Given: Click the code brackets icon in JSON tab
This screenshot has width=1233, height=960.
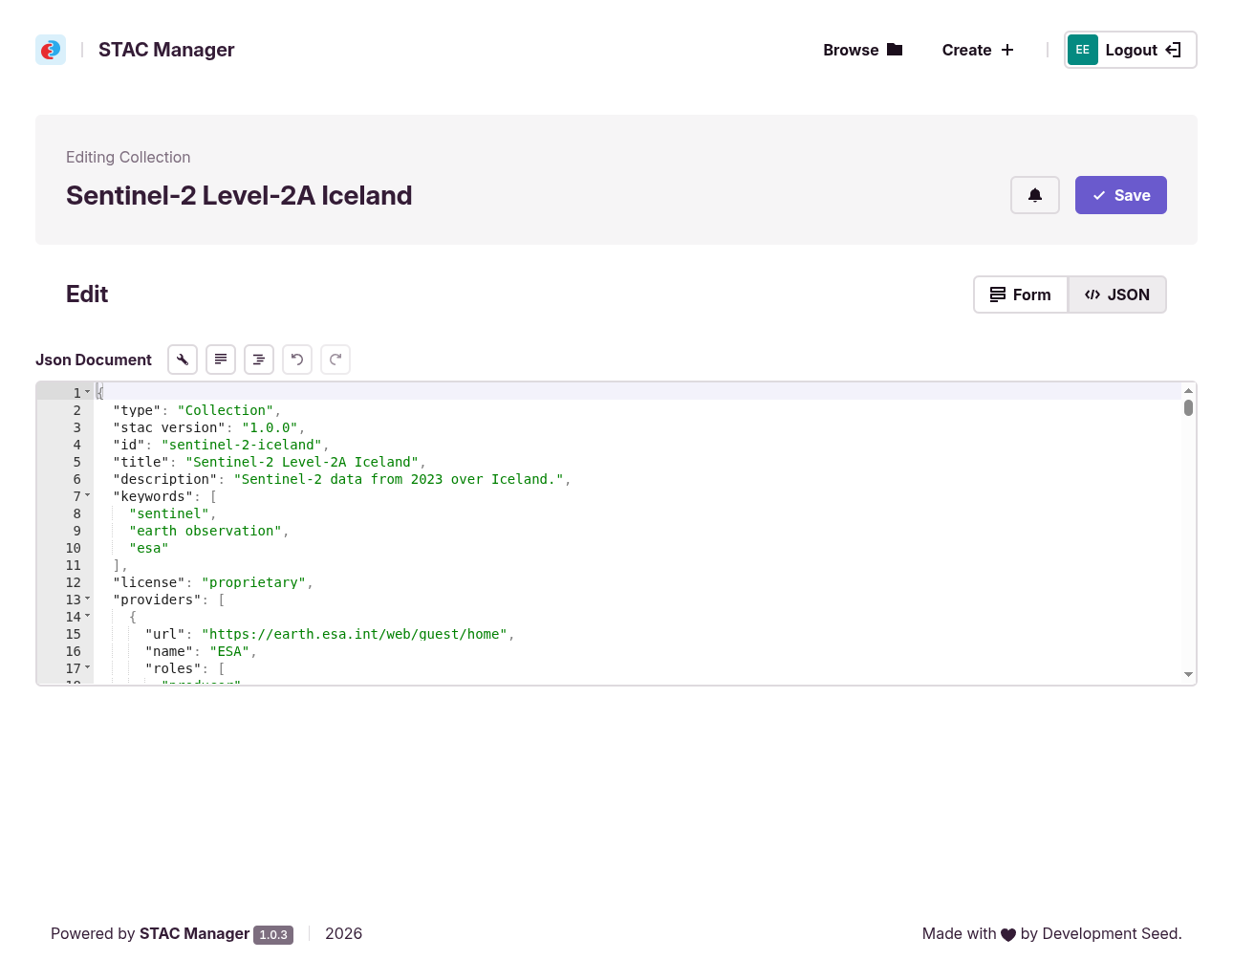Looking at the screenshot, I should [x=1092, y=295].
